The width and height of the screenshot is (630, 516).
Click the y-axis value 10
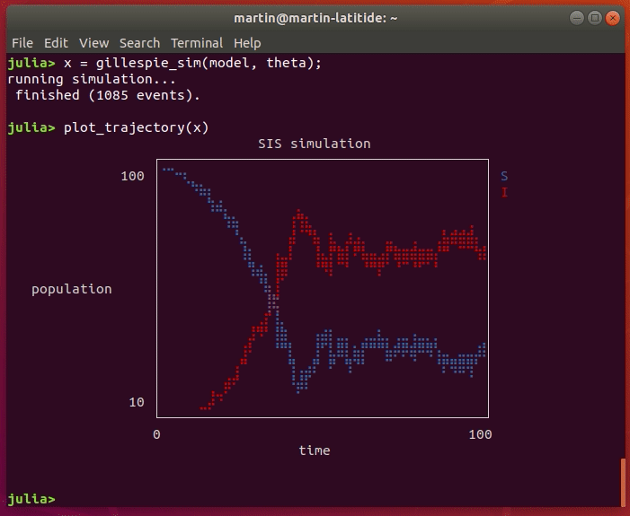pos(137,402)
